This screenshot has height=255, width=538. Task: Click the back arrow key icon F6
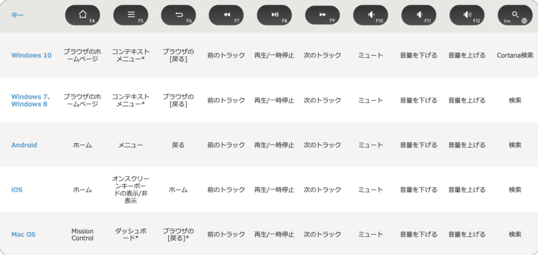click(x=178, y=15)
